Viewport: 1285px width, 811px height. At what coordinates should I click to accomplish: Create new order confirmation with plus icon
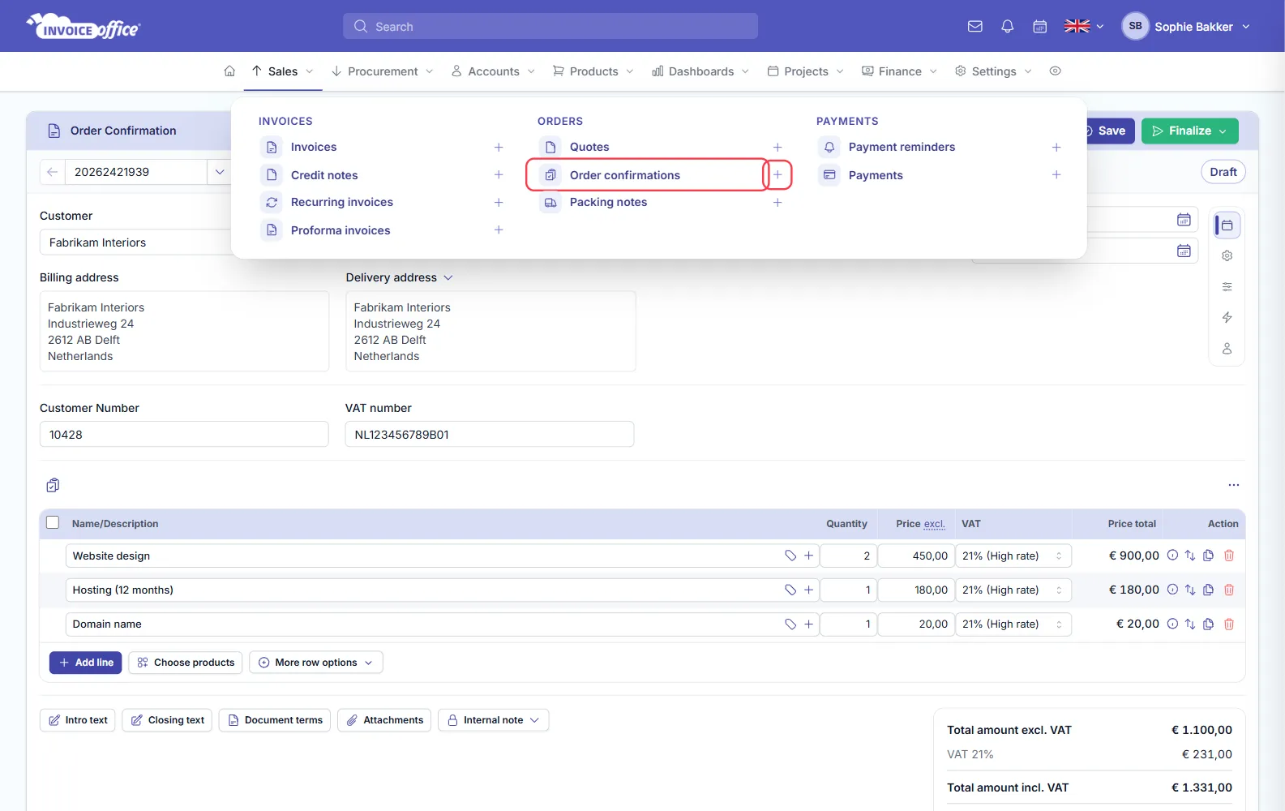(x=777, y=175)
